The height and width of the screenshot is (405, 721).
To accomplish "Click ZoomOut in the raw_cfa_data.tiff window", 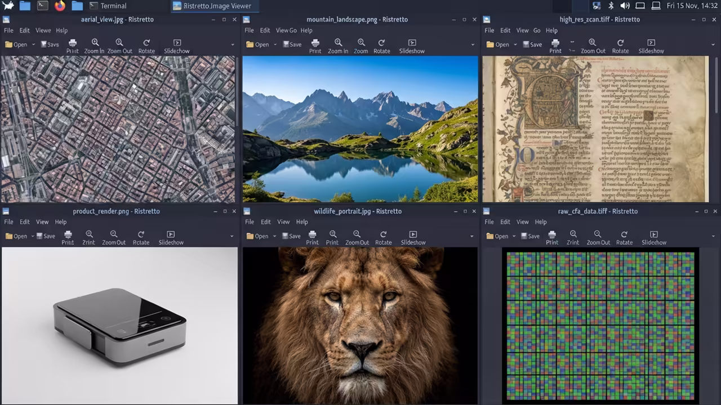I will 598,238.
